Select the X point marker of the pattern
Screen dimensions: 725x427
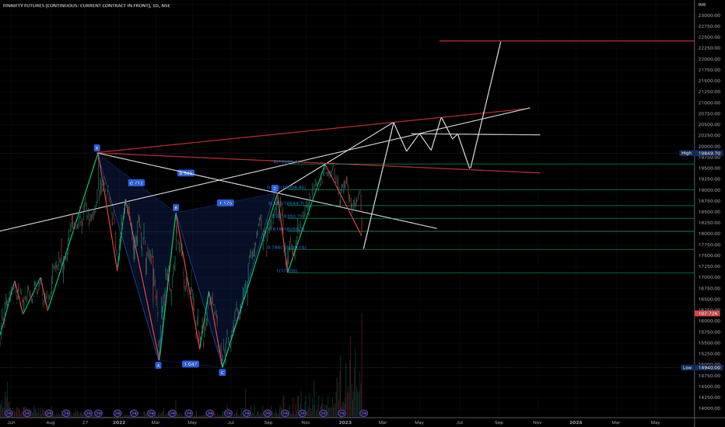point(96,148)
